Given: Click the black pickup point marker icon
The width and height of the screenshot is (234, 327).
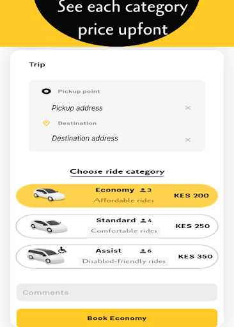Looking at the screenshot, I should point(46,91).
